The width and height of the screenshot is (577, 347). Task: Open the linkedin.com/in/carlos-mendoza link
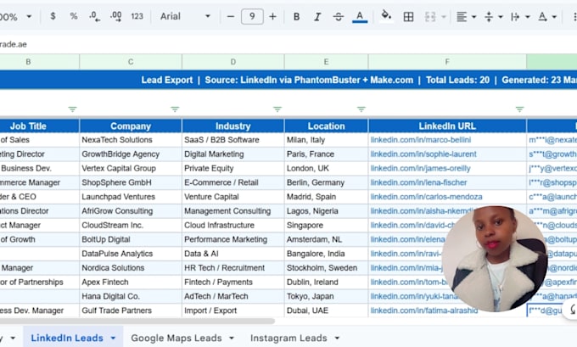426,197
